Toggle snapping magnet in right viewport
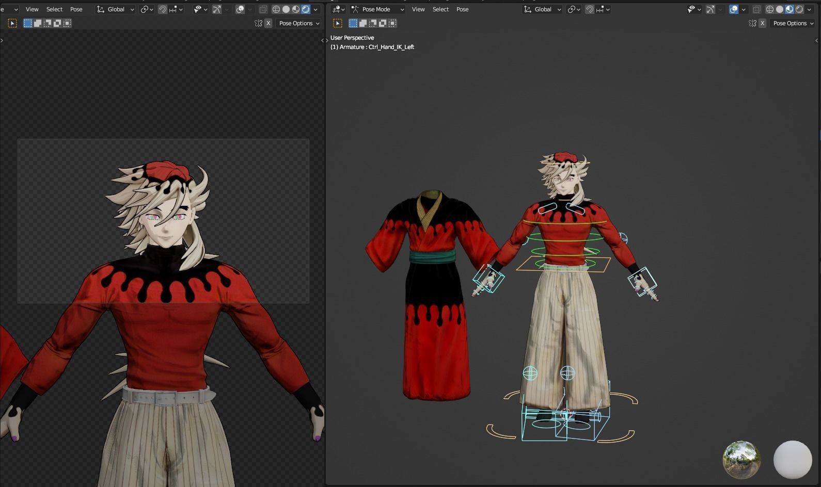Image resolution: width=821 pixels, height=487 pixels. click(589, 9)
